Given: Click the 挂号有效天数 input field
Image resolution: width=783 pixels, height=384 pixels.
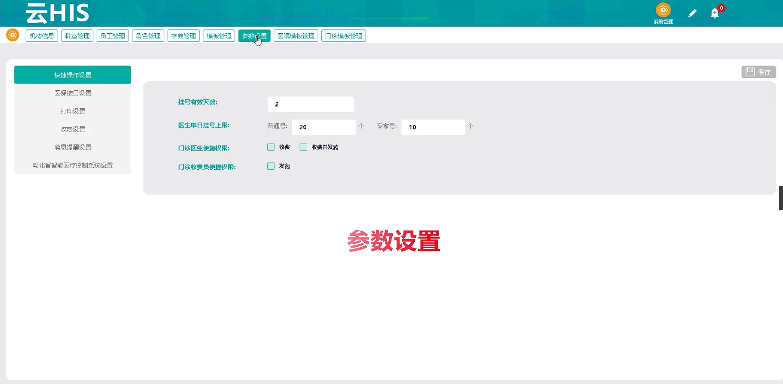Looking at the screenshot, I should click(x=311, y=104).
